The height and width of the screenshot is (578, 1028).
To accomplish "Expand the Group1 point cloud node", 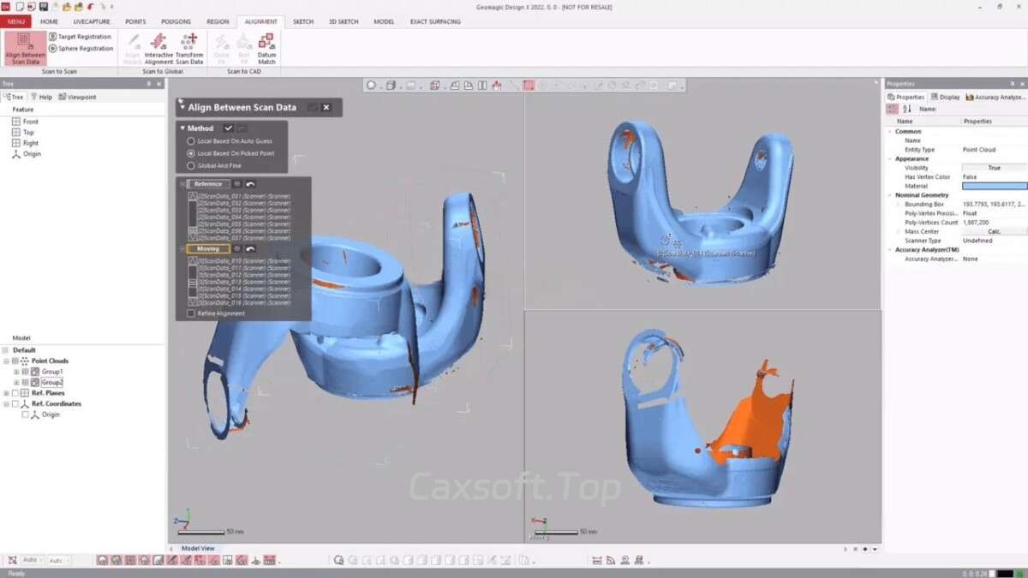I will (15, 372).
